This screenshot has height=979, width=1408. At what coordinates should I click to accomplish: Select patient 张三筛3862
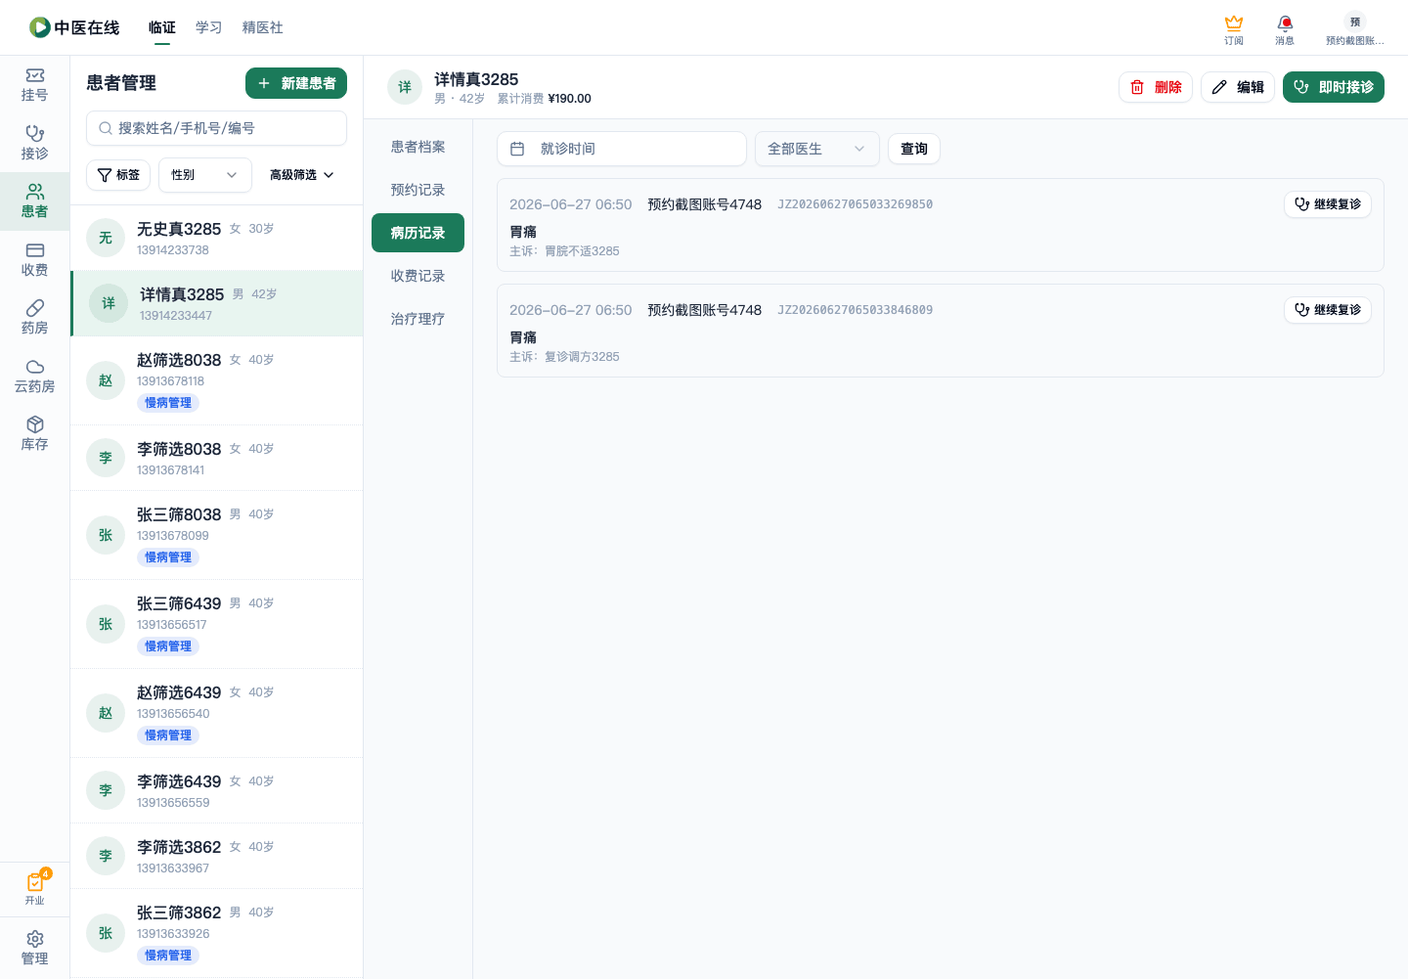[x=217, y=933]
